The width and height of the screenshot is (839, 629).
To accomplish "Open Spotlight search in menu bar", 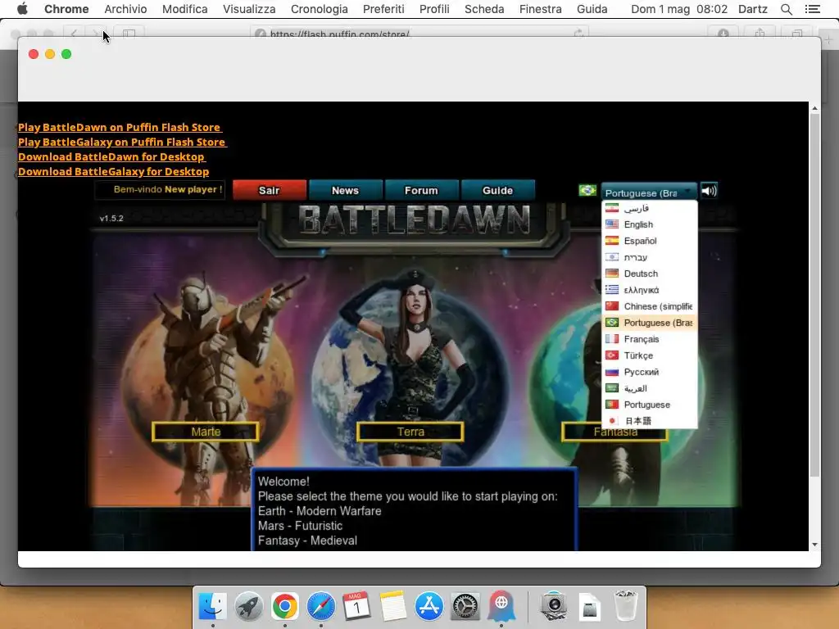I will pyautogui.click(x=786, y=9).
